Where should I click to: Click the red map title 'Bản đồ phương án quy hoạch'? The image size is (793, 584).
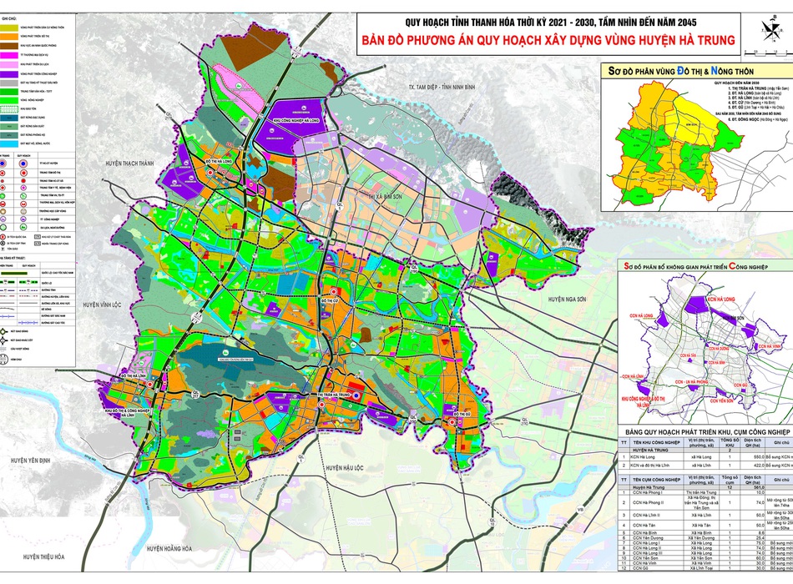(x=548, y=40)
